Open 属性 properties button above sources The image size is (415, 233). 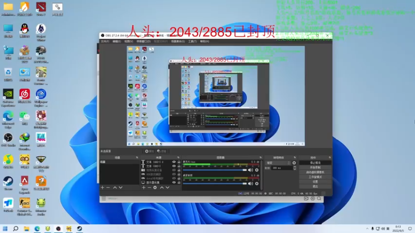(149, 151)
